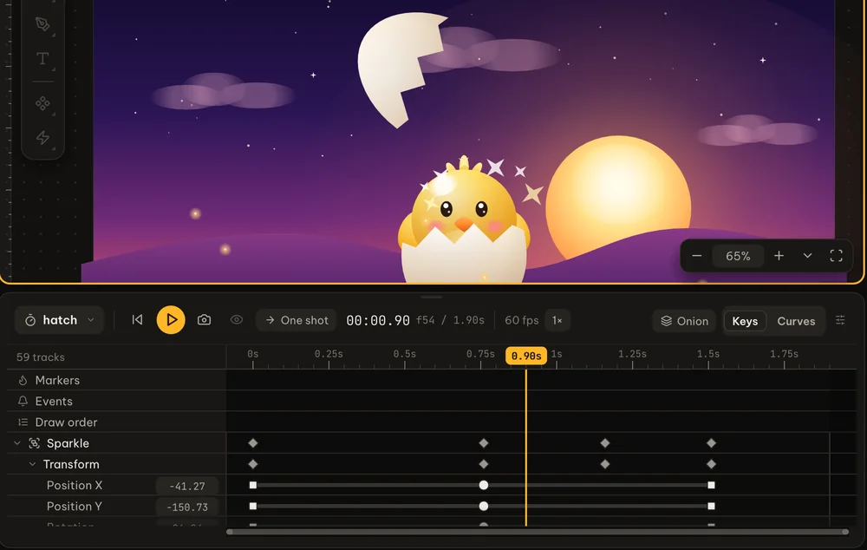Select the Draw order track row
Viewport: 867px width, 550px height.
pyautogui.click(x=116, y=422)
